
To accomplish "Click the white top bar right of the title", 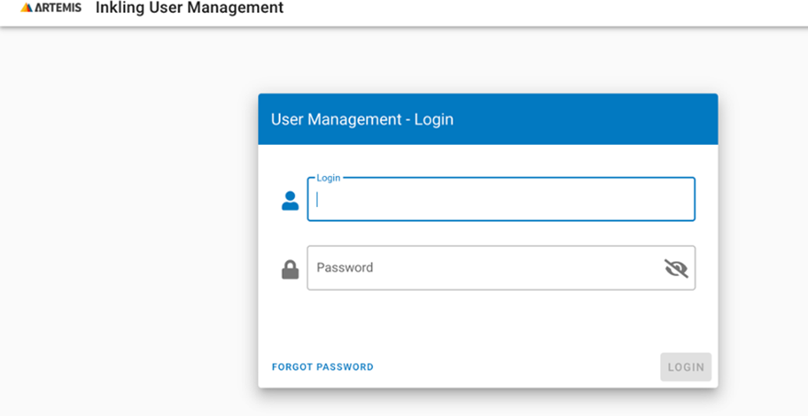I will coord(537,11).
